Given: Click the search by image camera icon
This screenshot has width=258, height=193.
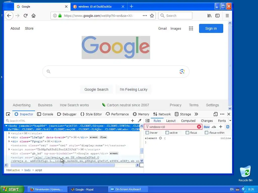Looking at the screenshot, I should [x=182, y=72].
